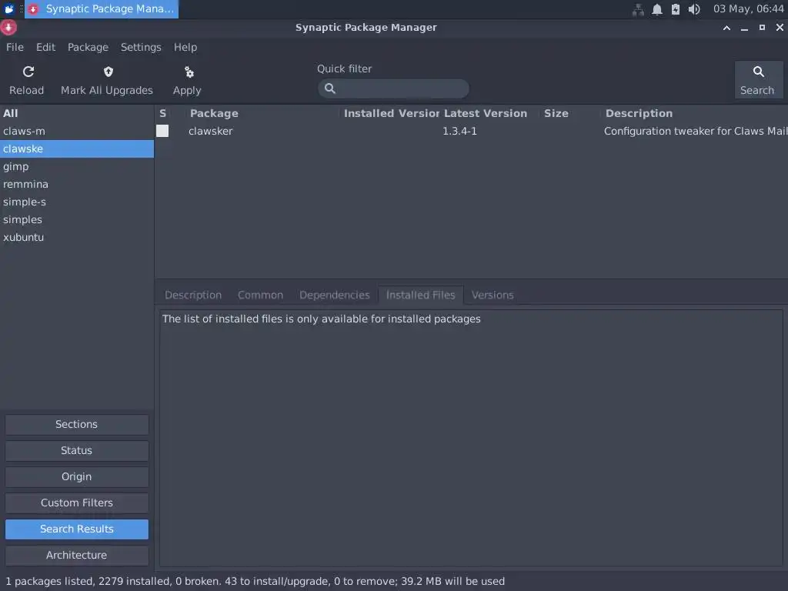Select the gimp search entry
This screenshot has height=591, width=788.
point(77,166)
